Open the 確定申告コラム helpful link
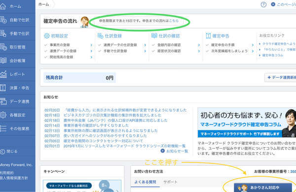Screen dimensions: 296x192 click(x=273, y=55)
